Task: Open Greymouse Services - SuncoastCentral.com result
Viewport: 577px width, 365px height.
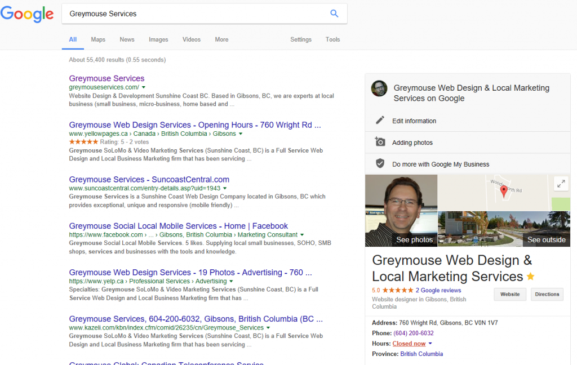Action: [149, 180]
